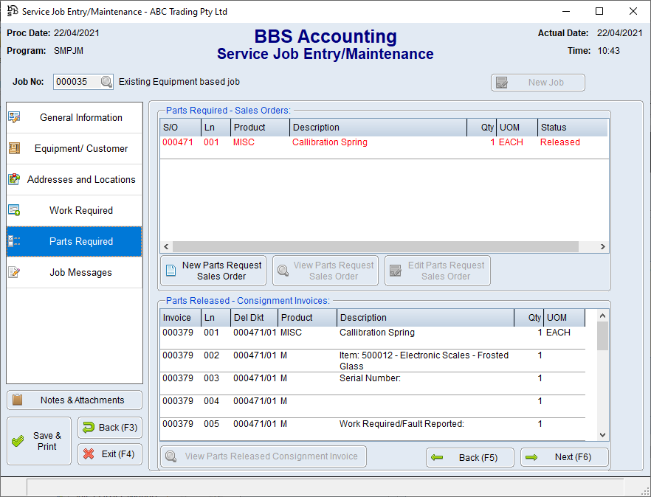Open the General Information section
The height and width of the screenshot is (497, 651).
(x=75, y=118)
